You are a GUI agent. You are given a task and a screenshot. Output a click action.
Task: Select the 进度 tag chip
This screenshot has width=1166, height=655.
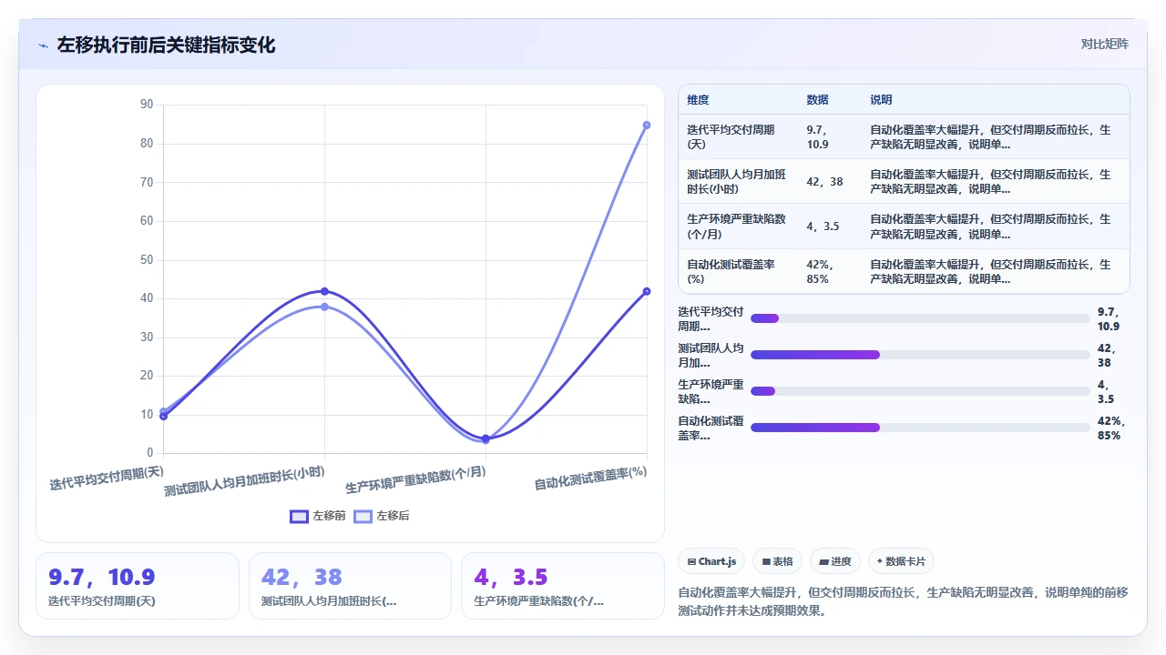[x=835, y=561]
